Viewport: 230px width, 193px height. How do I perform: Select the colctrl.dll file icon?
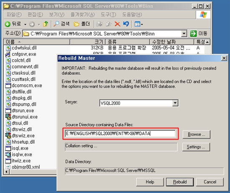tap(8, 61)
